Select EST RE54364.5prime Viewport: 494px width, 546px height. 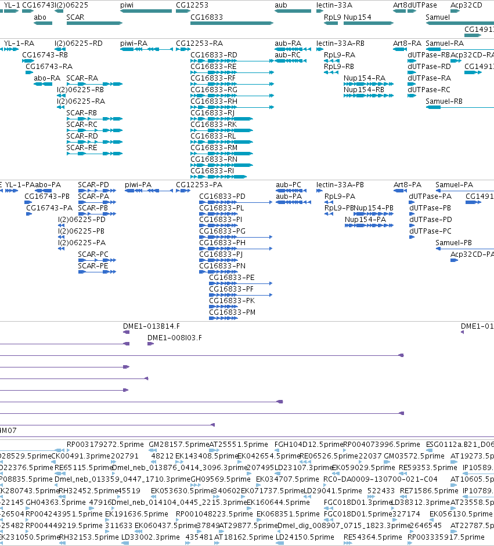373,537
